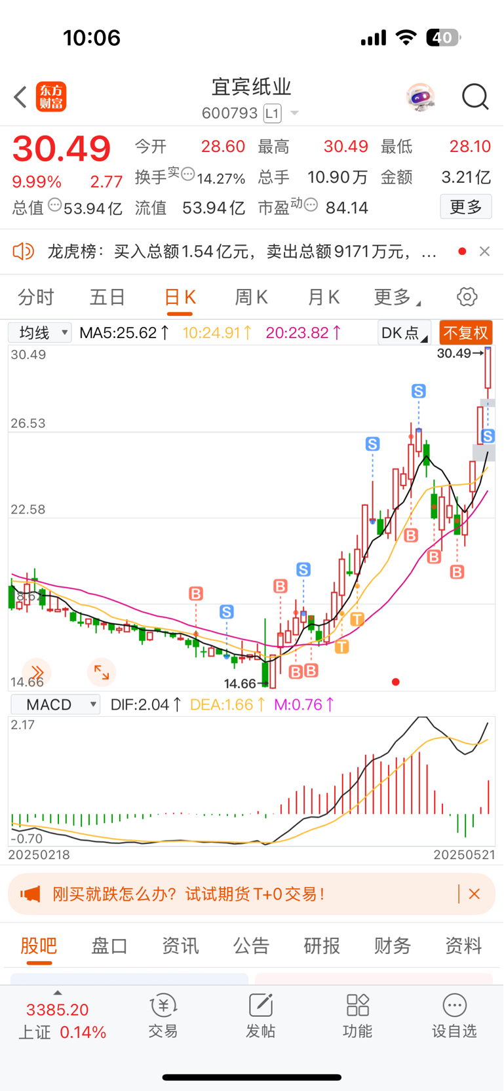504x1091 pixels.
Task: Select the 日K chart tab
Action: click(x=180, y=297)
